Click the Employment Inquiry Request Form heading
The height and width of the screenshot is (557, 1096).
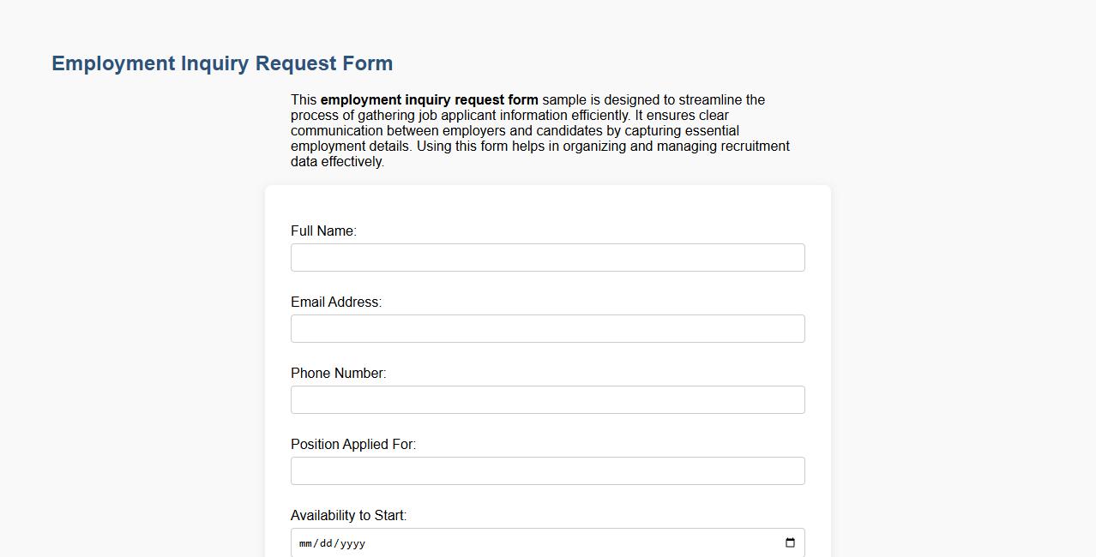(x=221, y=63)
